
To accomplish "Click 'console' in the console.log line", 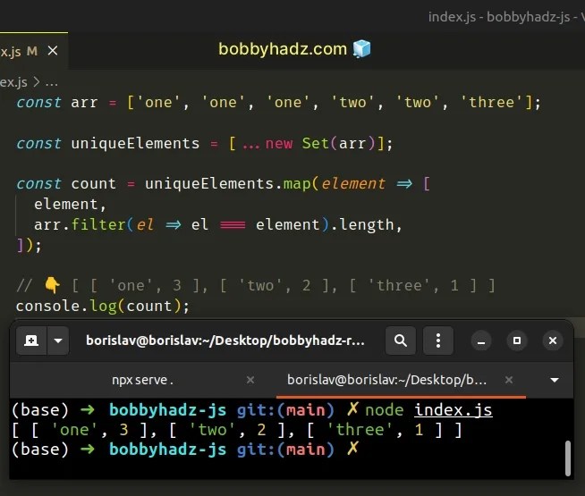I will tap(47, 307).
